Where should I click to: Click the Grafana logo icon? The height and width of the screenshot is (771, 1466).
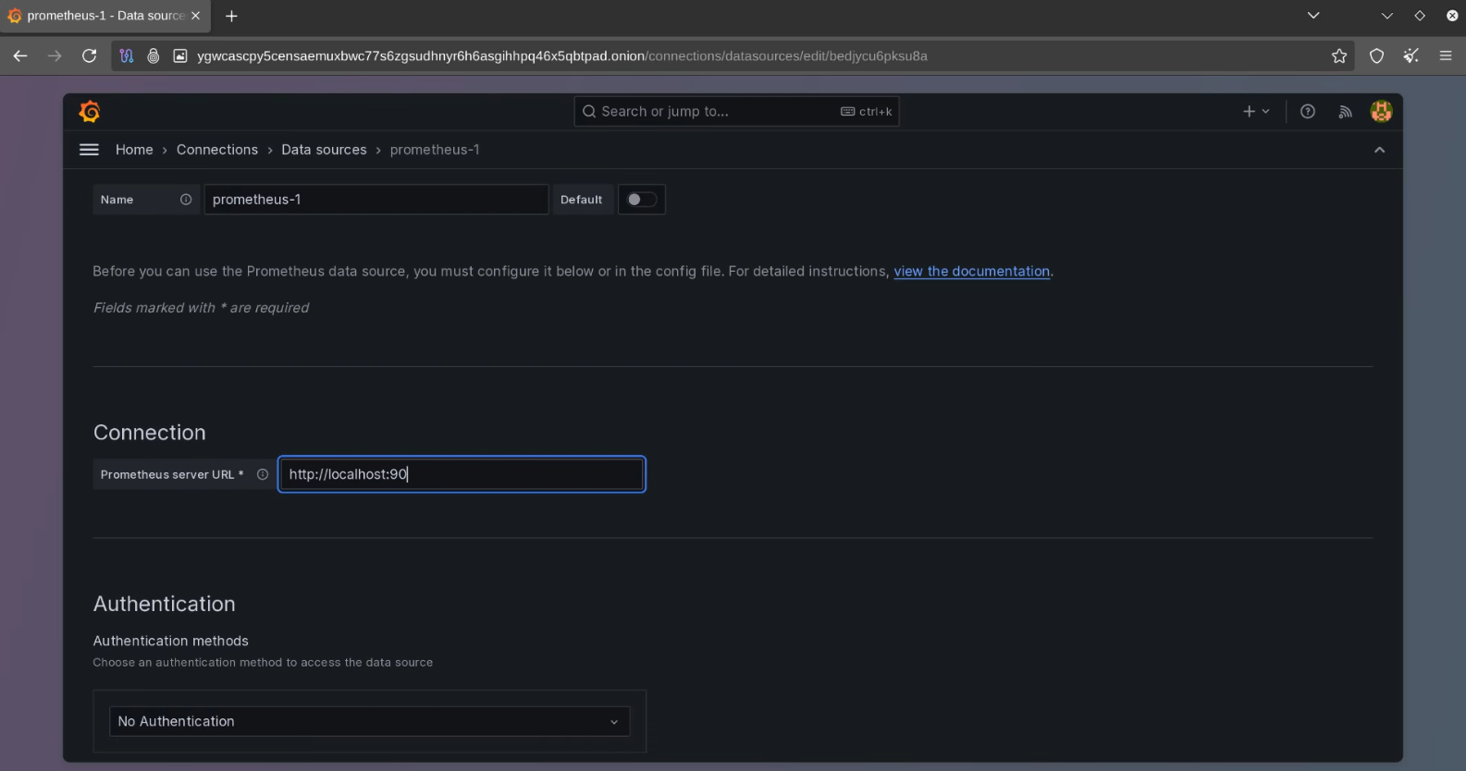tap(90, 112)
